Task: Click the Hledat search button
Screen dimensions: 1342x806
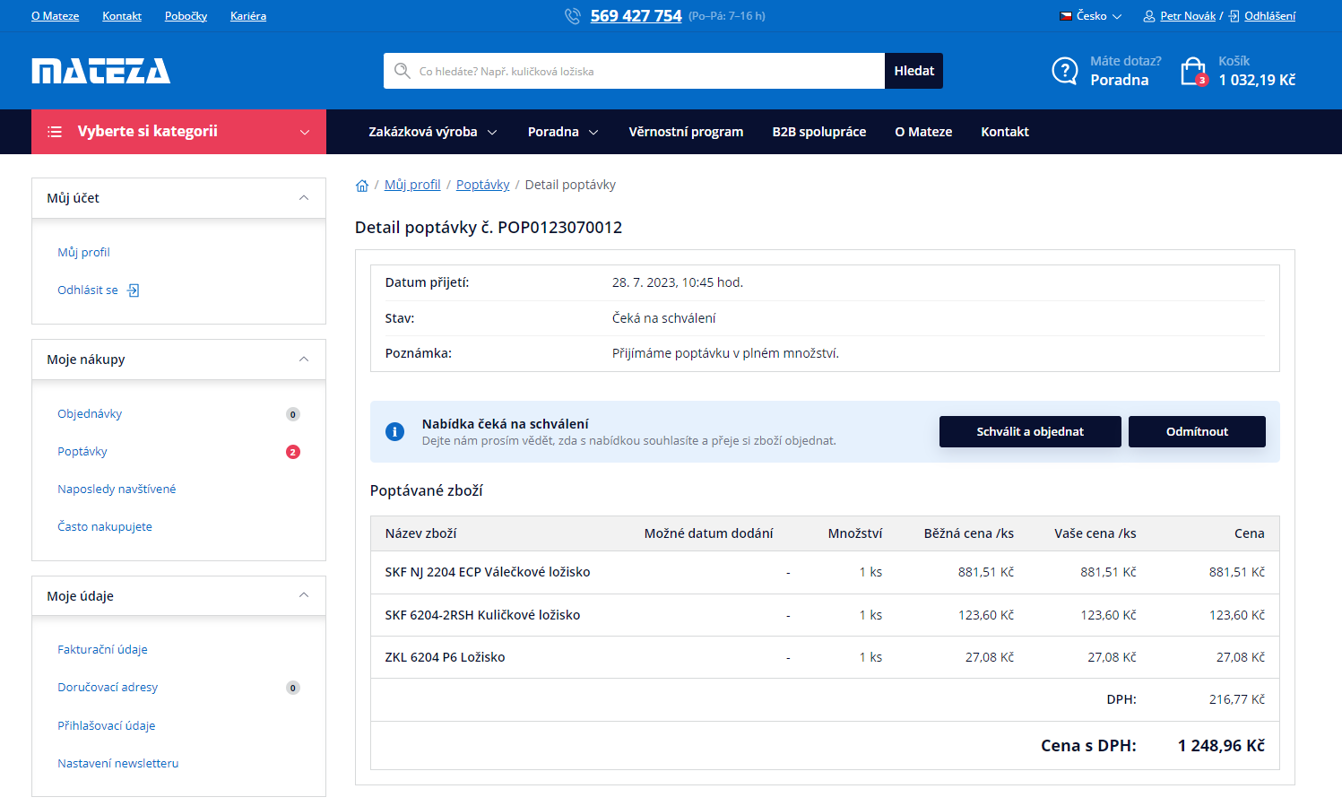Action: 913,71
